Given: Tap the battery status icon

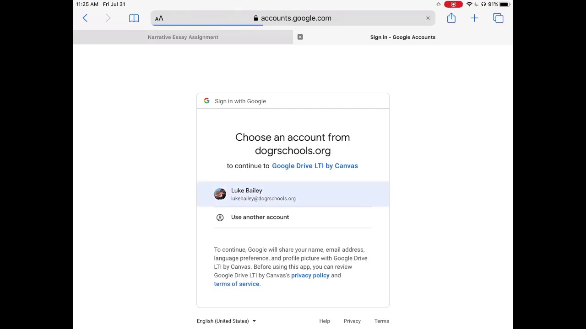Looking at the screenshot, I should pos(504,5).
